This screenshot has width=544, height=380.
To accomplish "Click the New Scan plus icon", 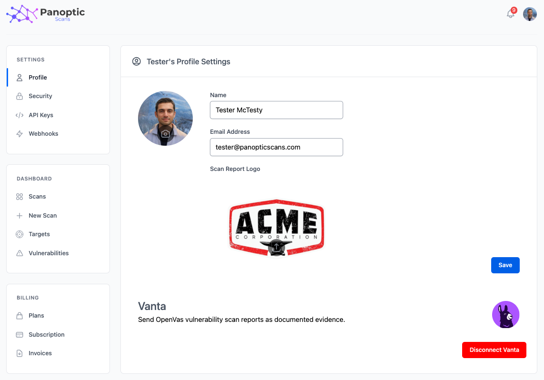I will coord(20,215).
